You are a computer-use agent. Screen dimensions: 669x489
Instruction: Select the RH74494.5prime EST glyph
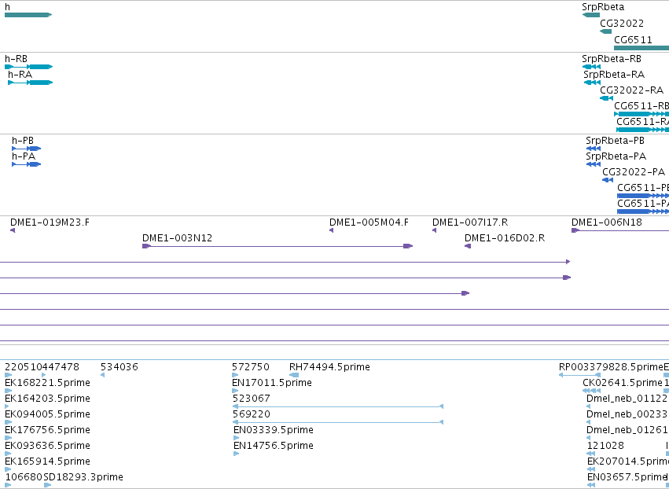[x=294, y=375]
